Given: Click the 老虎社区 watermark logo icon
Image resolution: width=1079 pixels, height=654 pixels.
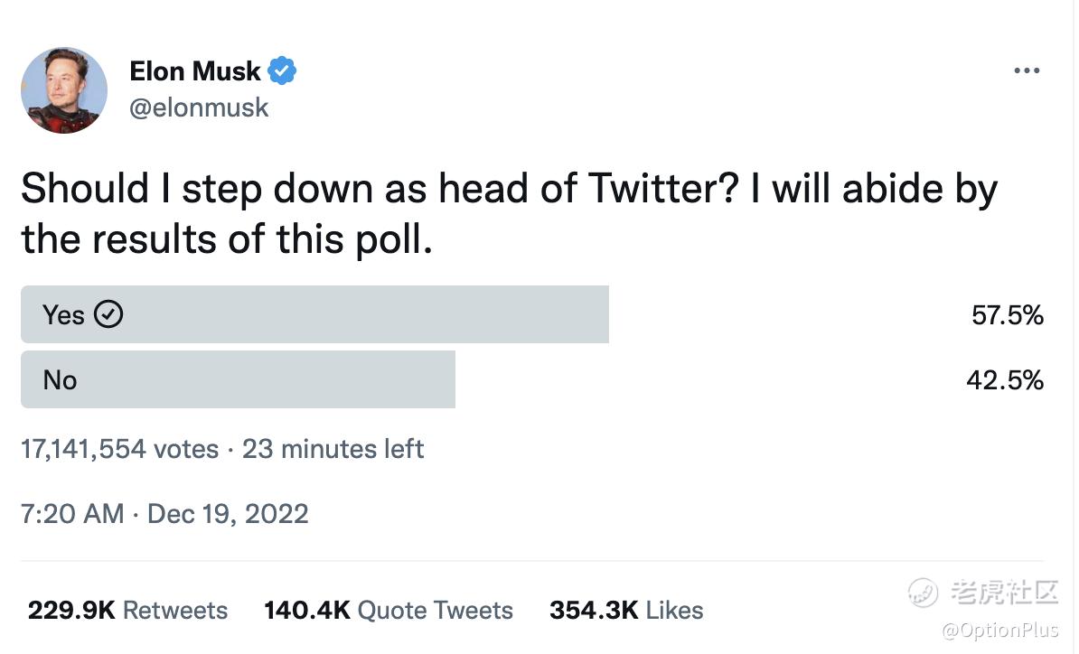Looking at the screenshot, I should click(923, 593).
